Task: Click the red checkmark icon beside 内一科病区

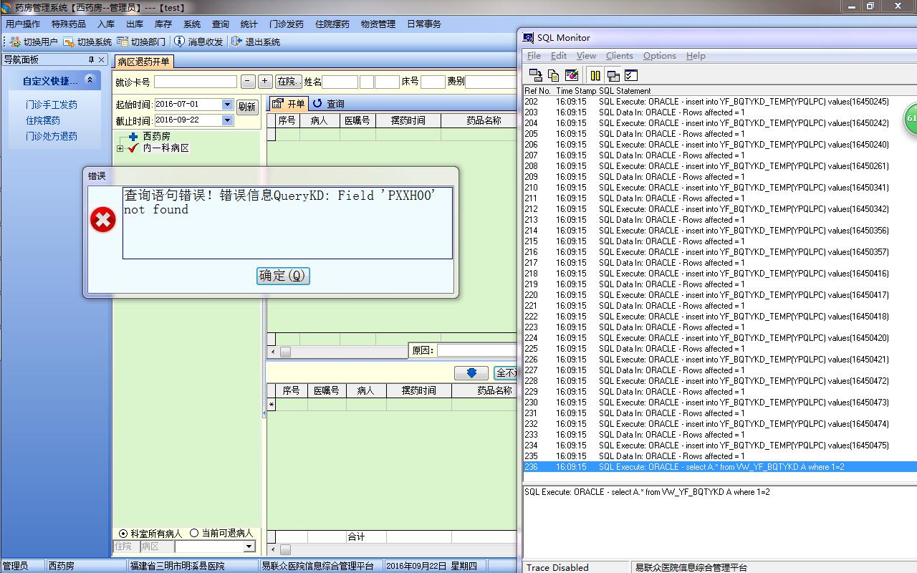Action: pyautogui.click(x=133, y=148)
